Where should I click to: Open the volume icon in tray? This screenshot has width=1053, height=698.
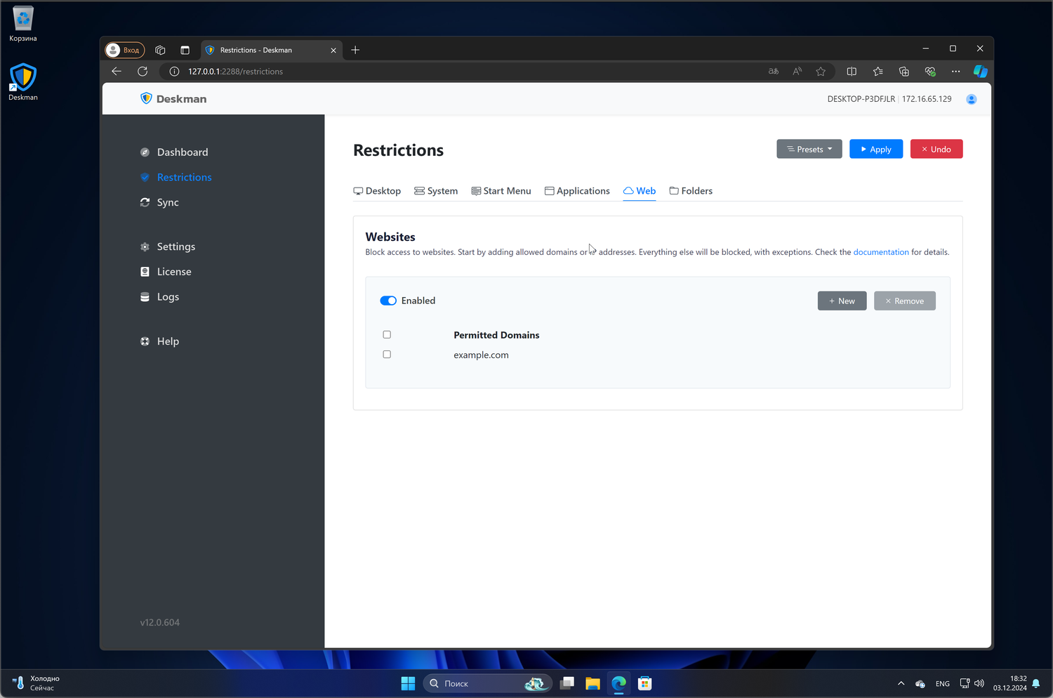pyautogui.click(x=979, y=683)
